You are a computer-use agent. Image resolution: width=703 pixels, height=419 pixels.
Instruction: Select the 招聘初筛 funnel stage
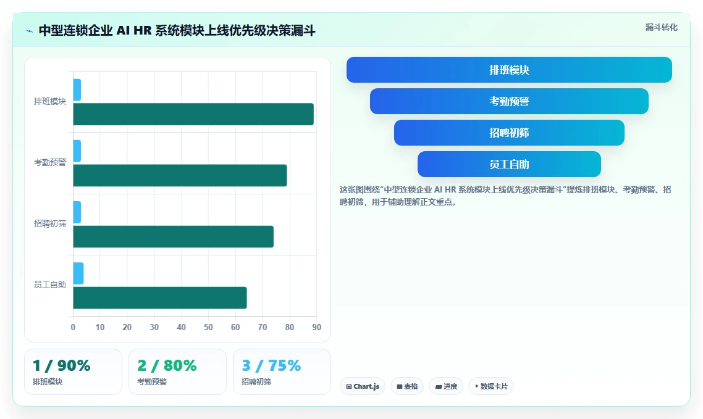pos(509,133)
